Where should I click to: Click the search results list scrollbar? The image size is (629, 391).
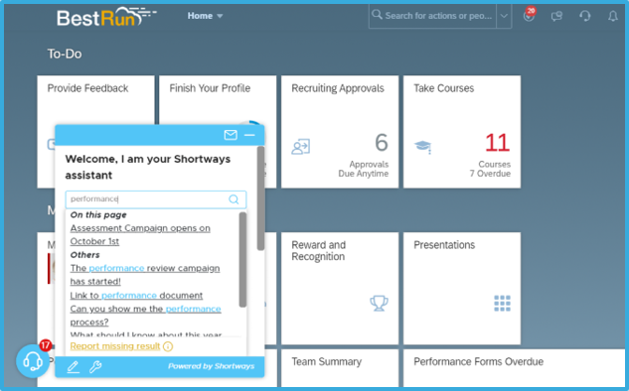point(242,259)
